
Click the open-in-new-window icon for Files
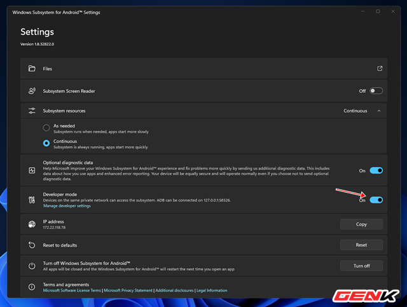pos(380,69)
